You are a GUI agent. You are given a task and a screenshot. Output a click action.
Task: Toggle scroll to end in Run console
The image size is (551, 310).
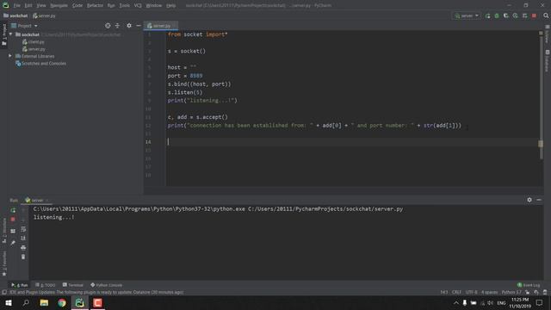point(23,239)
